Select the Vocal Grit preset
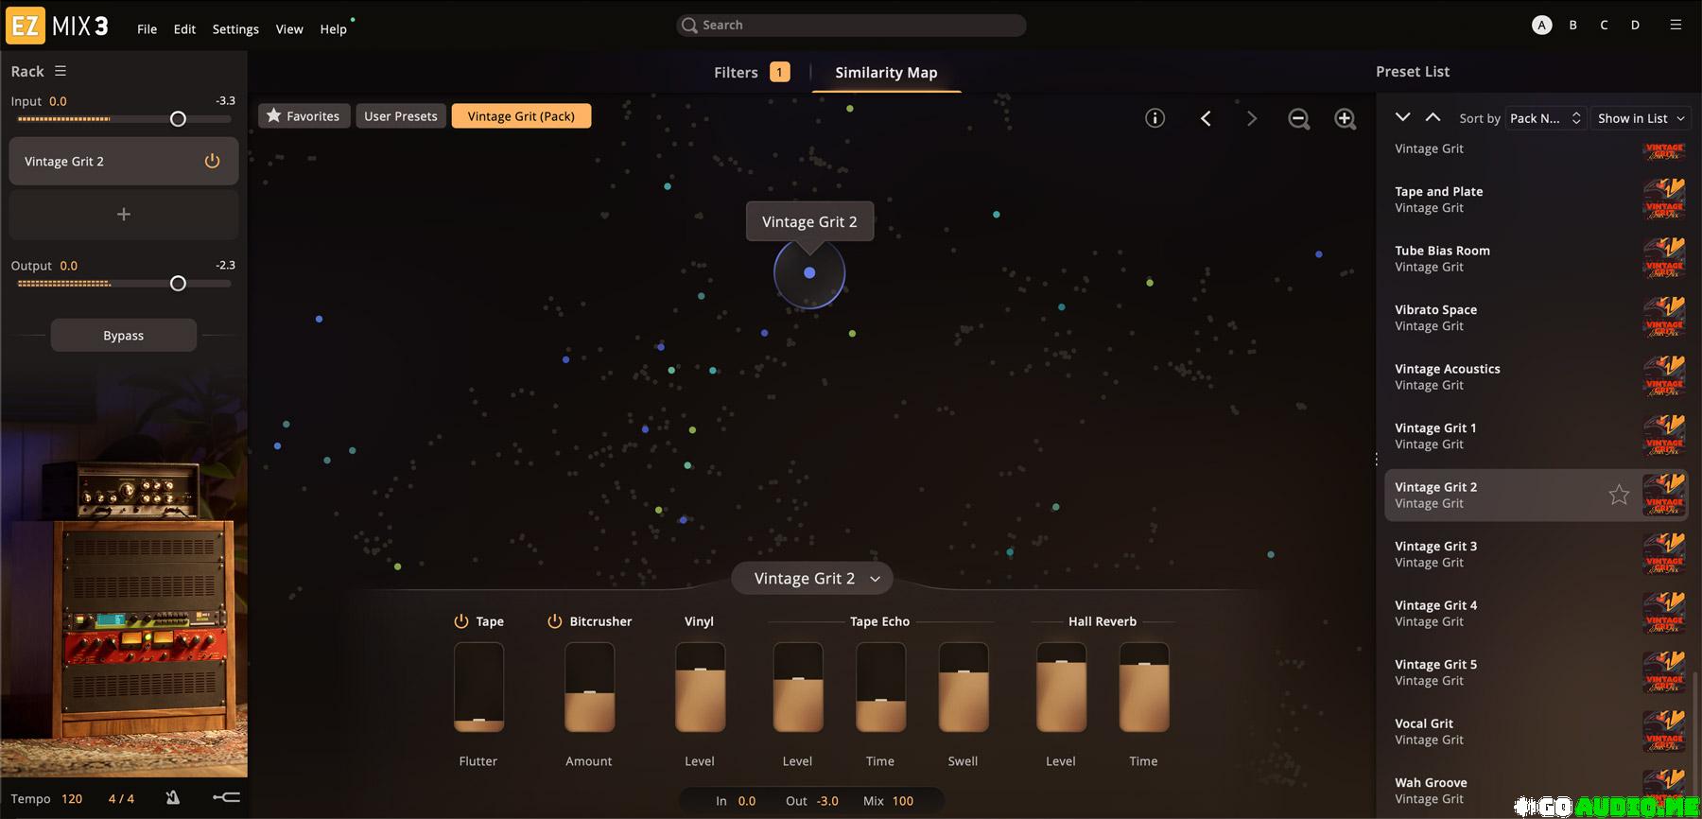This screenshot has height=819, width=1702. click(x=1537, y=731)
